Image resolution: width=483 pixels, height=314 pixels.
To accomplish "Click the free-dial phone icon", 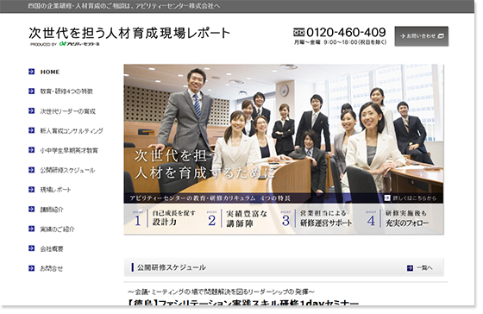I will click(x=298, y=32).
